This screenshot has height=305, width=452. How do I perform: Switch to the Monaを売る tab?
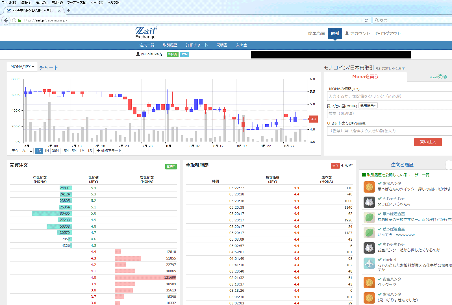coord(438,77)
